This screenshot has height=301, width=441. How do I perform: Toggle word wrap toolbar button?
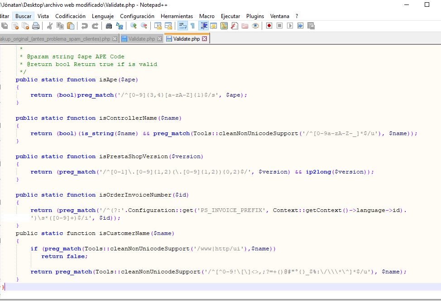click(182, 26)
